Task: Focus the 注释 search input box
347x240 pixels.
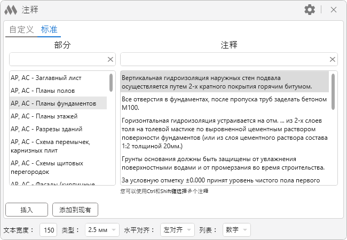Action: pos(223,59)
